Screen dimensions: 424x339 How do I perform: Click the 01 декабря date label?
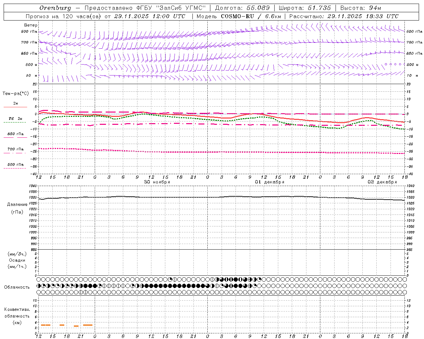tap(270, 182)
